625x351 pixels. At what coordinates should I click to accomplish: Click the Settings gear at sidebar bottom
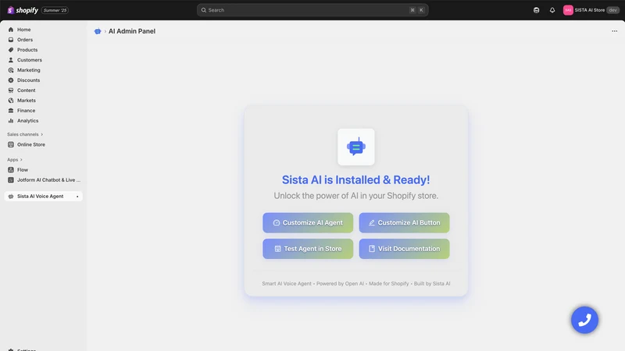pyautogui.click(x=11, y=349)
